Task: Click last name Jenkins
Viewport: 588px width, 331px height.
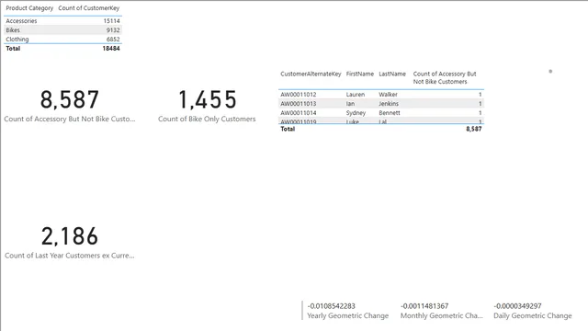Action: coord(389,104)
